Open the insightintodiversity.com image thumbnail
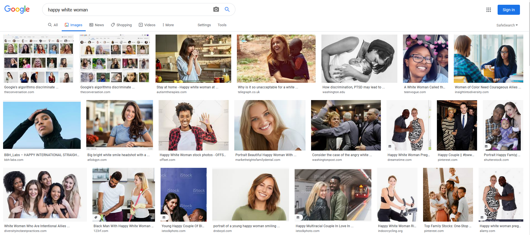This screenshot has width=530, height=235. (488, 59)
